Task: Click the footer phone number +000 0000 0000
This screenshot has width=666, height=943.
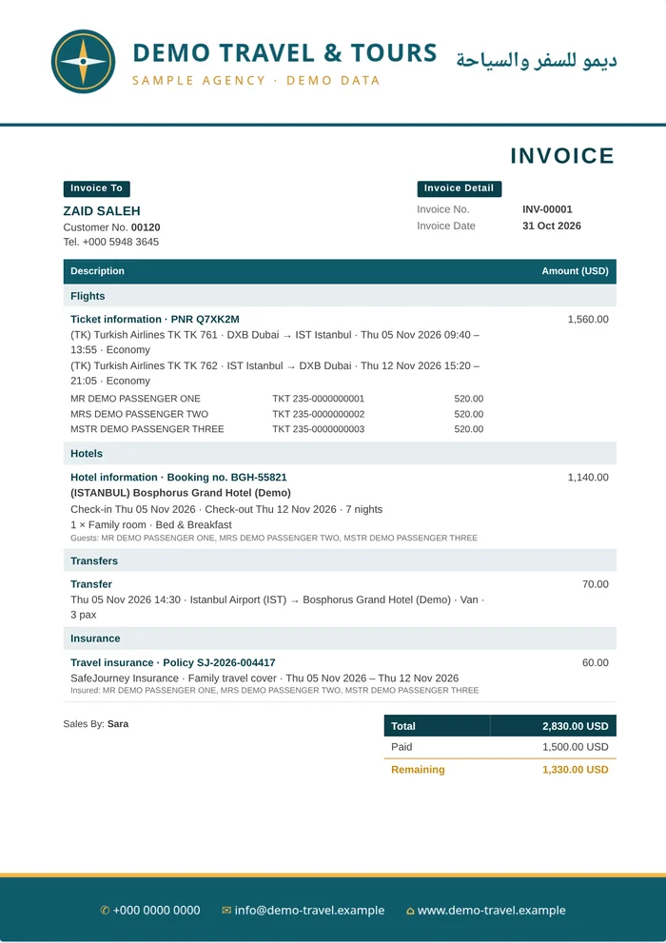Action: (156, 911)
